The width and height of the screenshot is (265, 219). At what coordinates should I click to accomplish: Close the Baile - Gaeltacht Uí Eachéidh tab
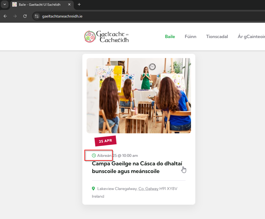pos(69,5)
